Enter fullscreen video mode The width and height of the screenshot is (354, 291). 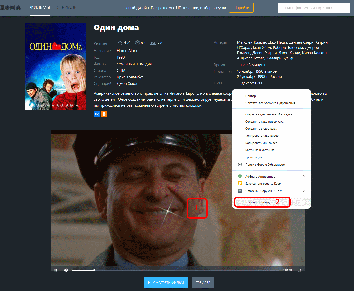click(299, 270)
